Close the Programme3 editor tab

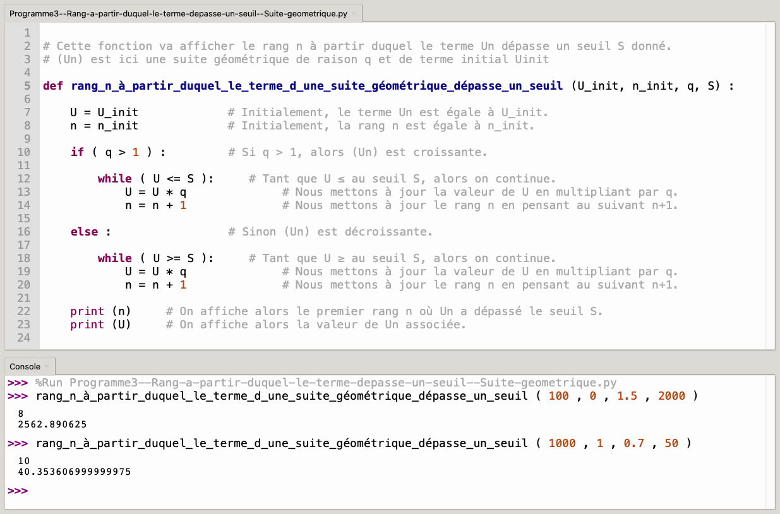[x=354, y=13]
